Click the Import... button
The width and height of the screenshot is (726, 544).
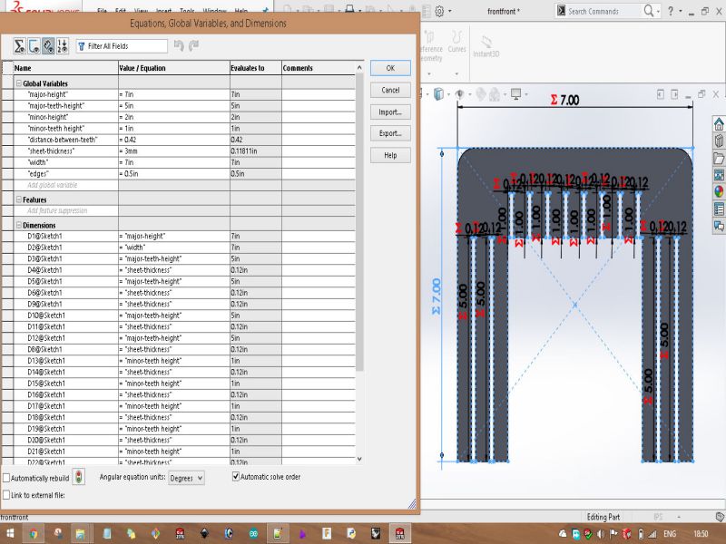tap(390, 112)
